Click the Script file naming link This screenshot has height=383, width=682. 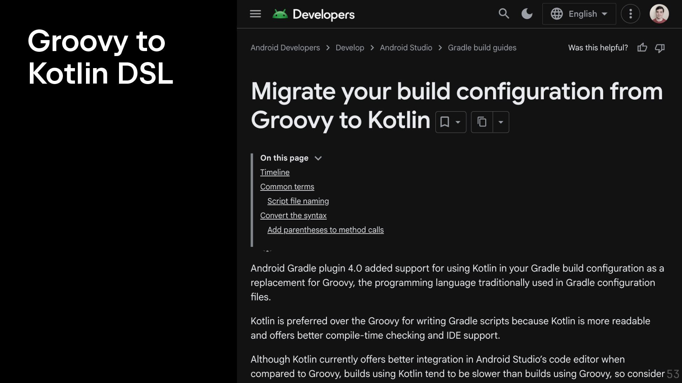(x=298, y=201)
